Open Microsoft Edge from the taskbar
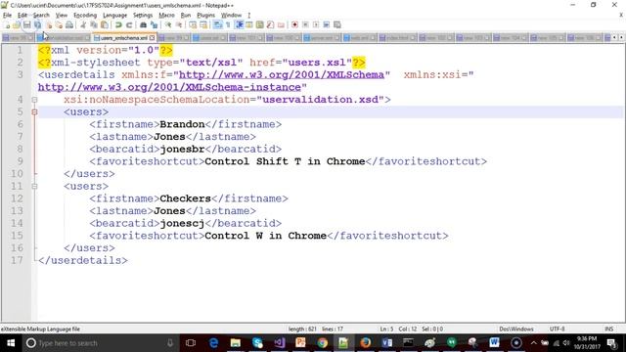The image size is (626, 352). coord(213,343)
